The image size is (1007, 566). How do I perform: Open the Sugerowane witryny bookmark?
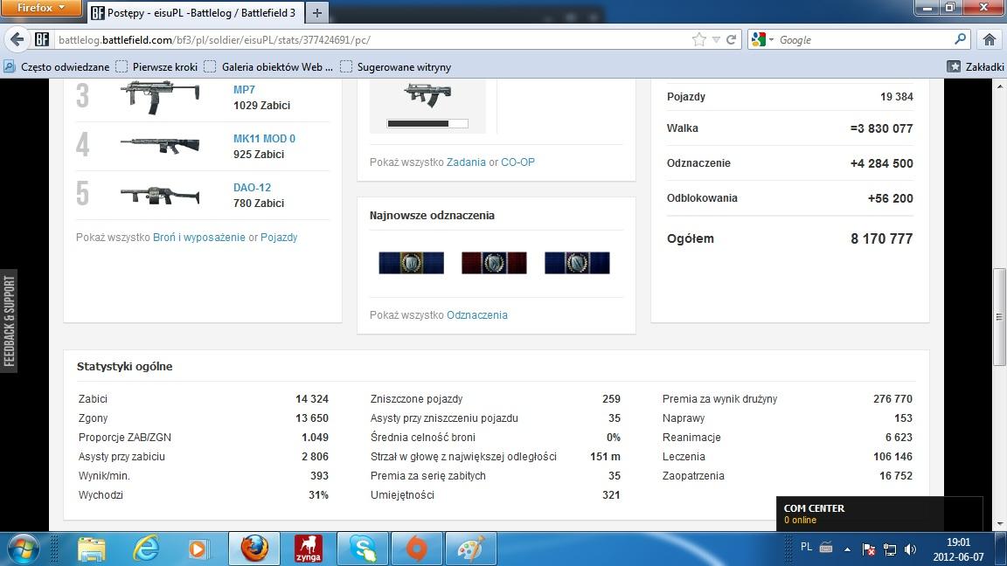[x=396, y=66]
